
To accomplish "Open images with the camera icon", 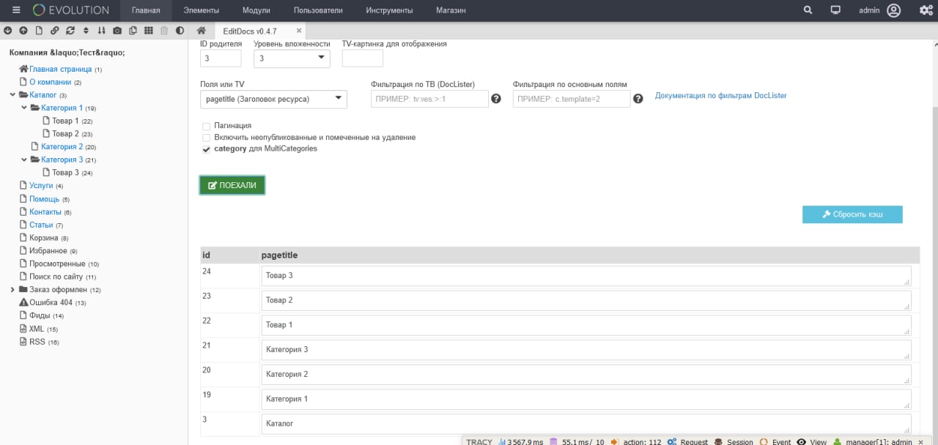I will point(117,31).
